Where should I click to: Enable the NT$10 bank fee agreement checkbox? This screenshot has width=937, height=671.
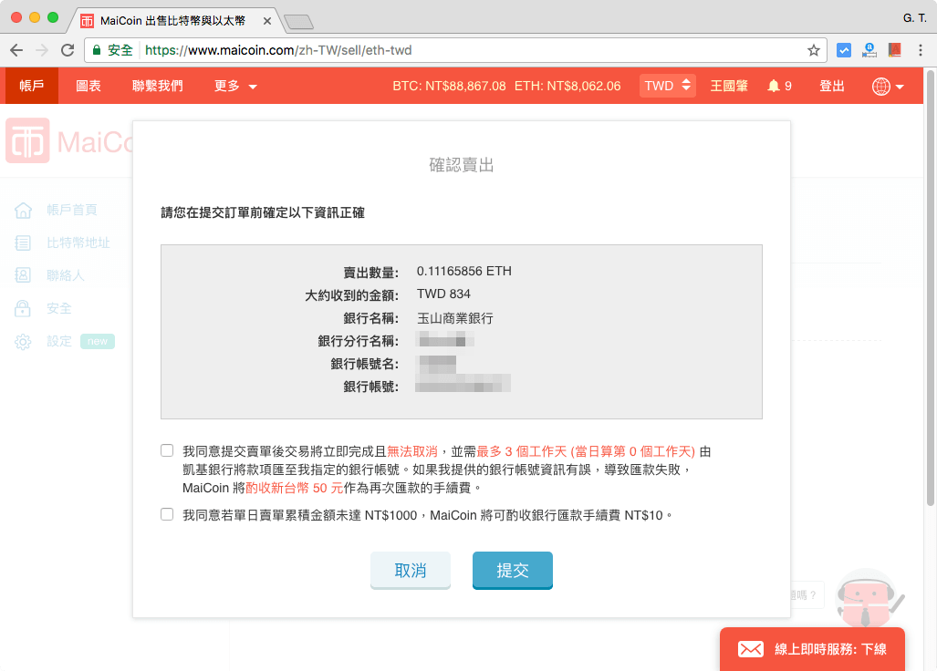point(167,514)
